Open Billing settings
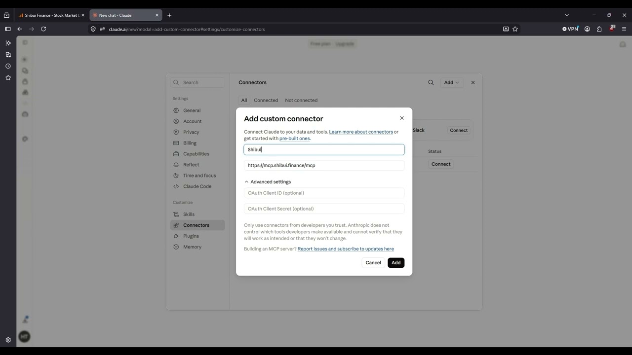 pyautogui.click(x=197, y=143)
